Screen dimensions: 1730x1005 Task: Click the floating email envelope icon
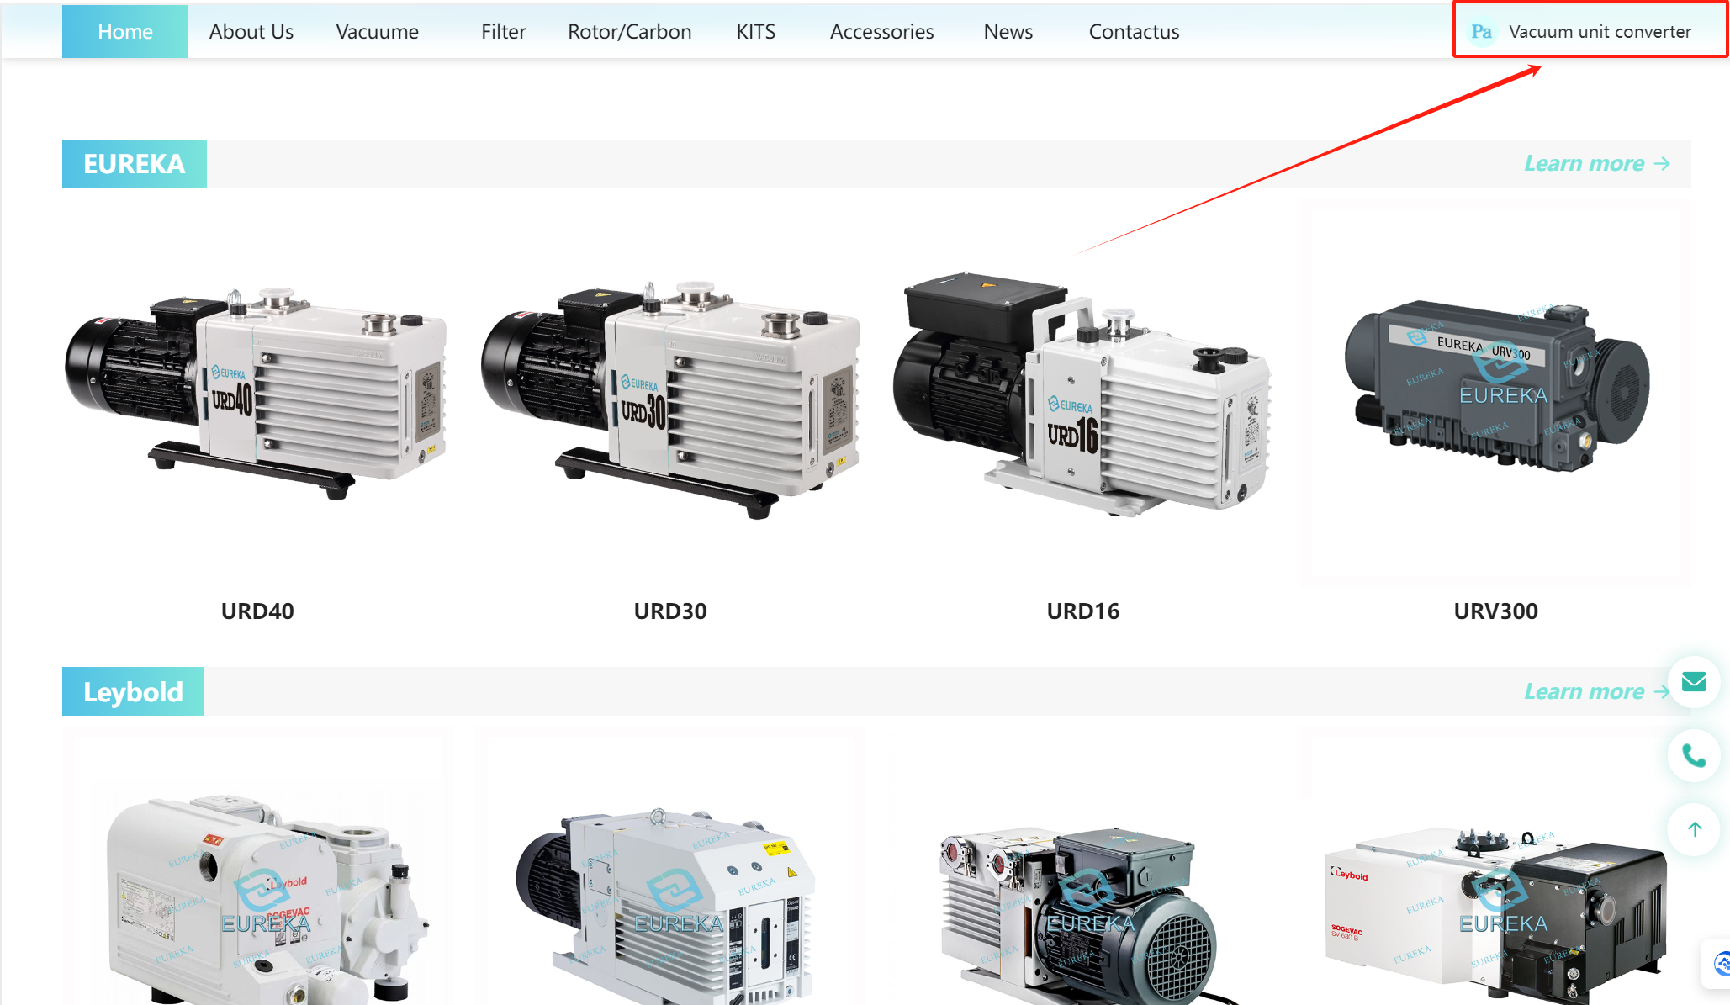click(1693, 682)
